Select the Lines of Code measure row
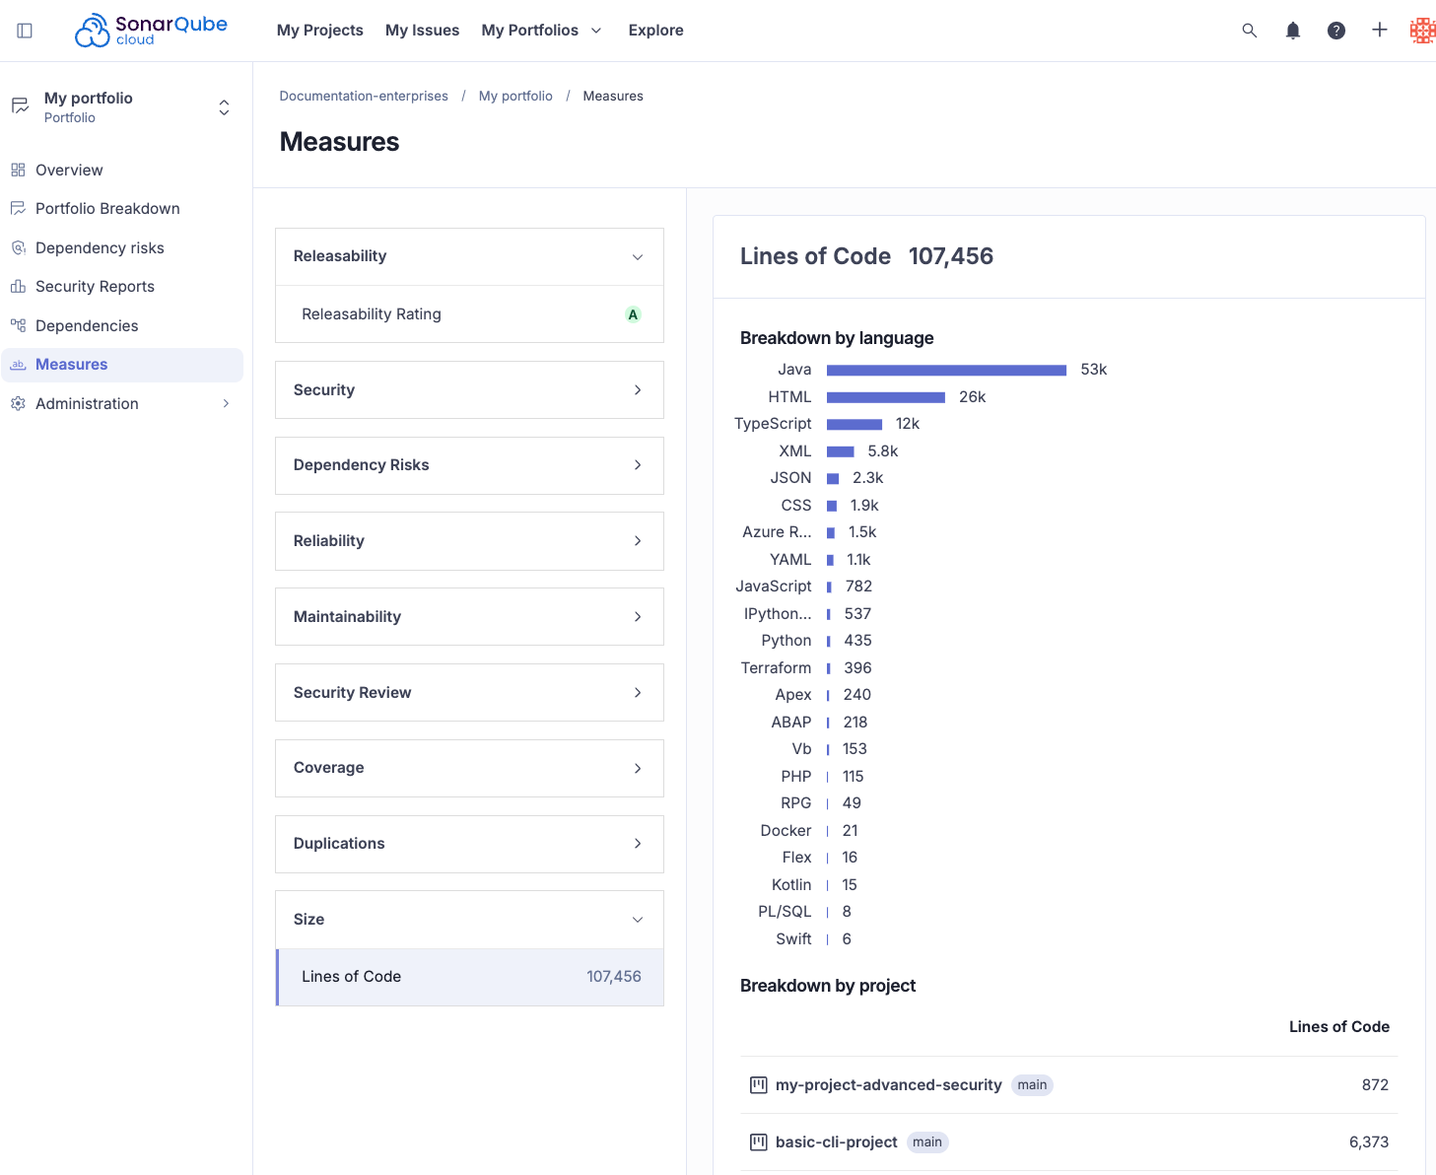This screenshot has height=1175, width=1436. [470, 977]
